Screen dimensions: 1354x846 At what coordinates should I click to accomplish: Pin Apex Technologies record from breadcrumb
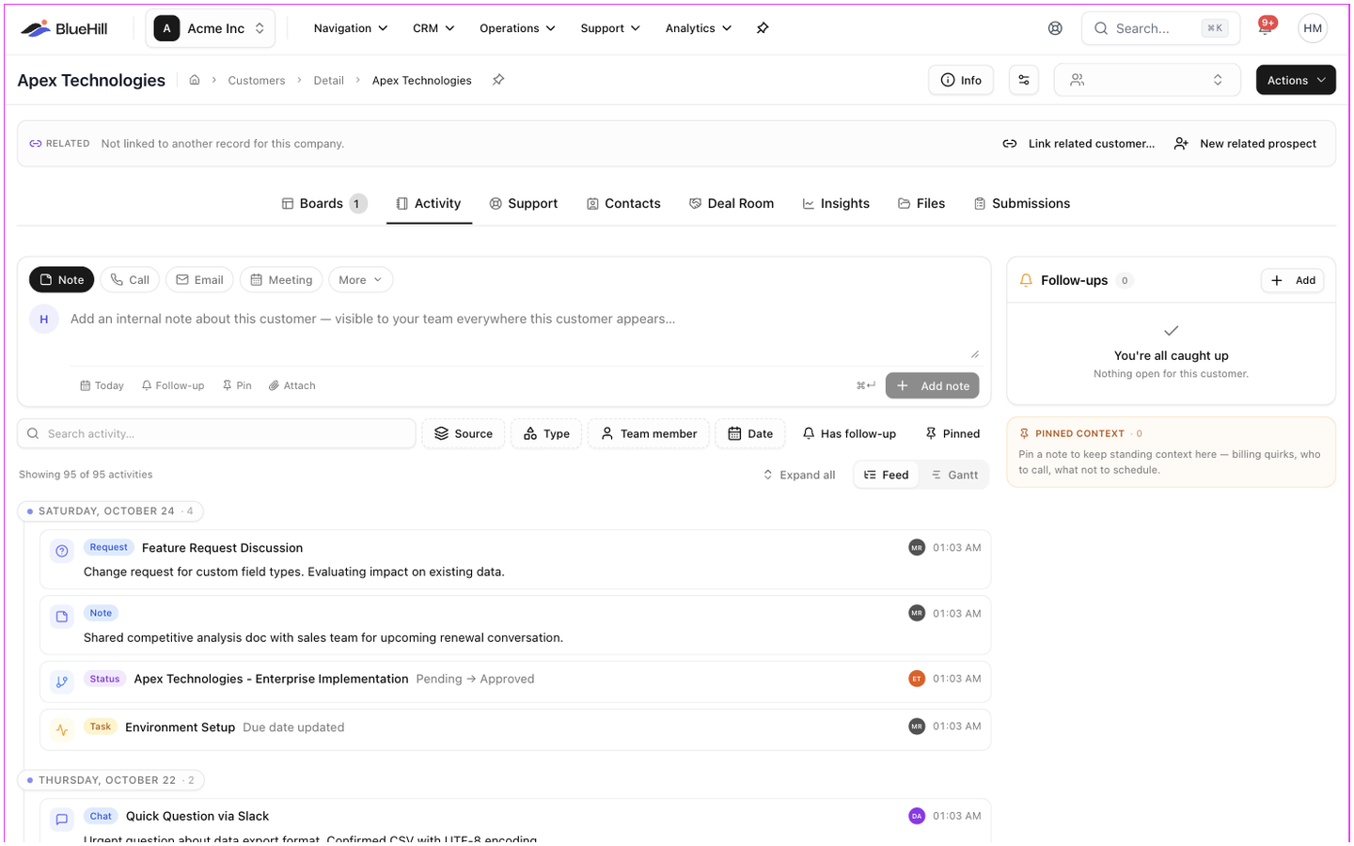[498, 80]
